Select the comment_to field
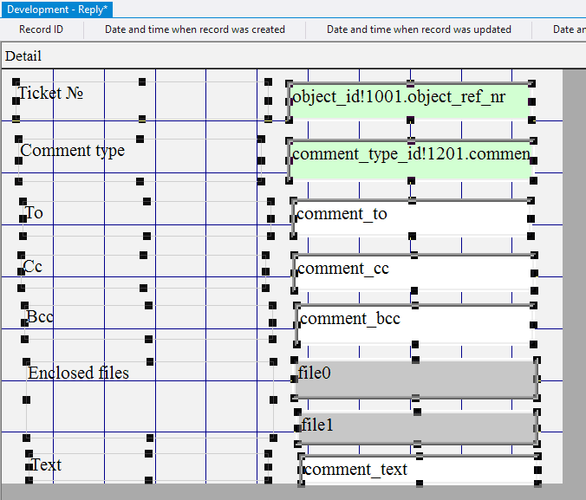The width and height of the screenshot is (586, 500). 412,216
